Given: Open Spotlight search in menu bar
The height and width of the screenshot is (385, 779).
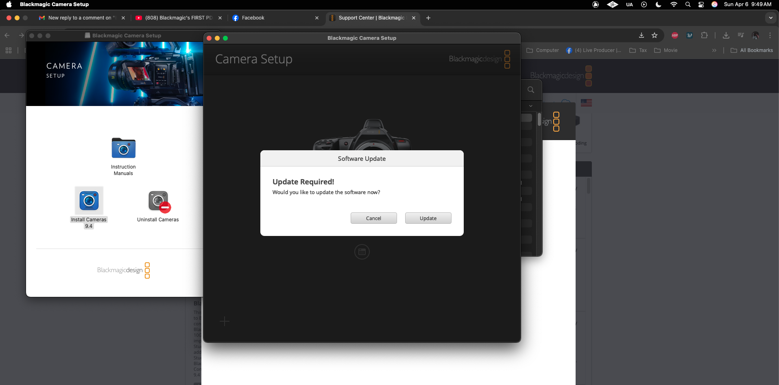Looking at the screenshot, I should (x=688, y=4).
